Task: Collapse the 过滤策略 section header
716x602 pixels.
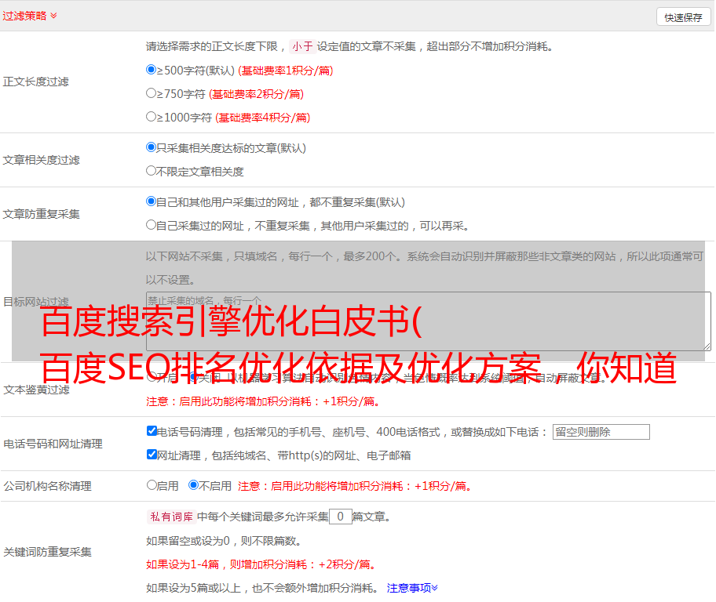Action: coord(29,16)
